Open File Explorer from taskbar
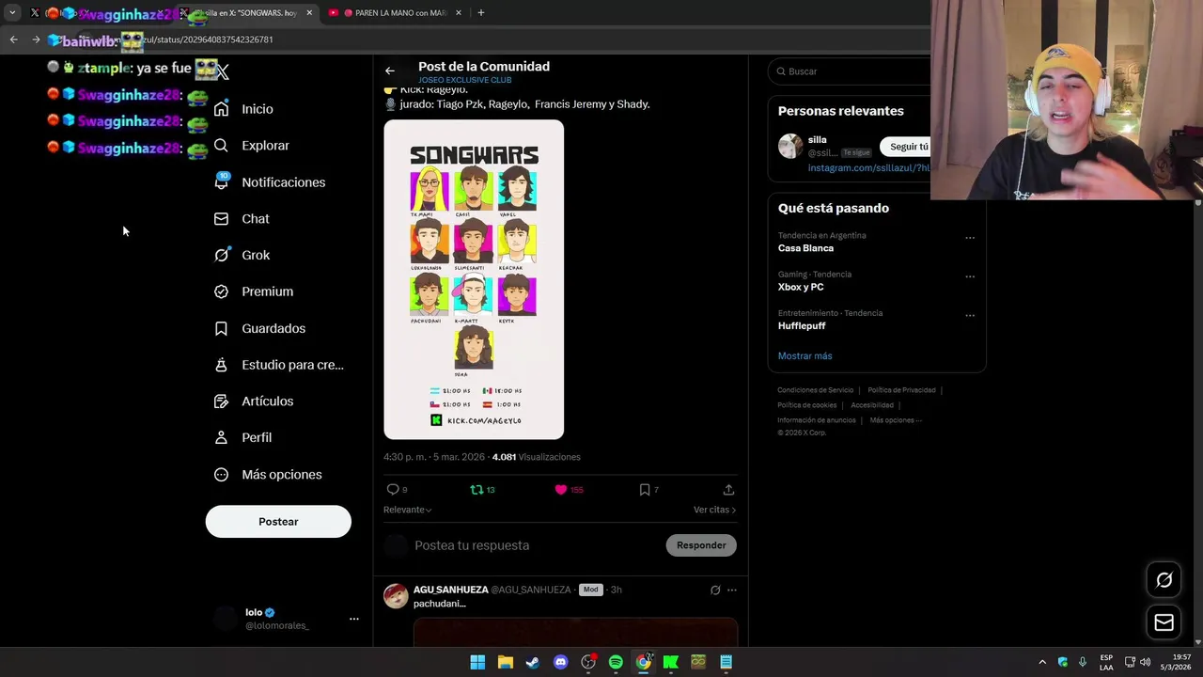Image resolution: width=1203 pixels, height=677 pixels. point(505,662)
